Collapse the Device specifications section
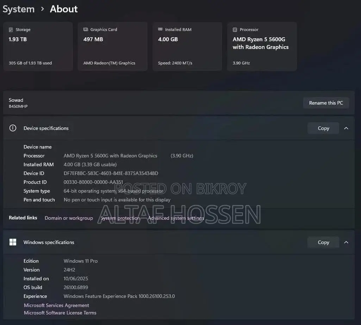The height and width of the screenshot is (325, 361). click(x=346, y=128)
